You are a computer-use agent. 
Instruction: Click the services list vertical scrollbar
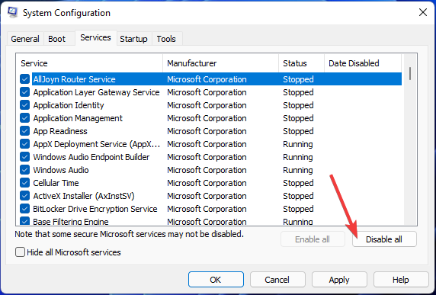(x=410, y=139)
